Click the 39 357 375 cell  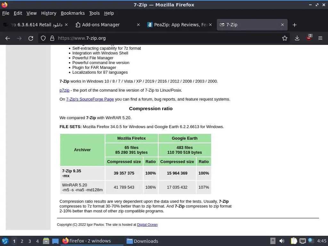124,173
